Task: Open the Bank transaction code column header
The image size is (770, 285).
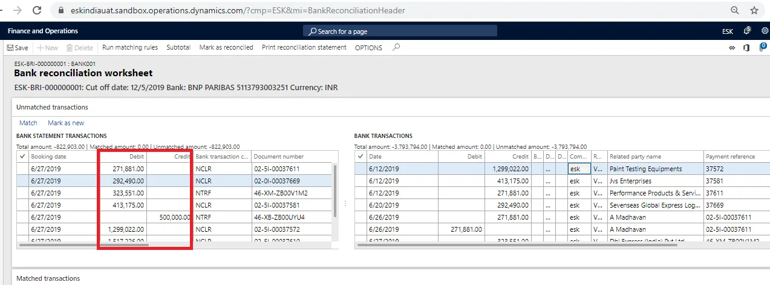Action: [222, 157]
